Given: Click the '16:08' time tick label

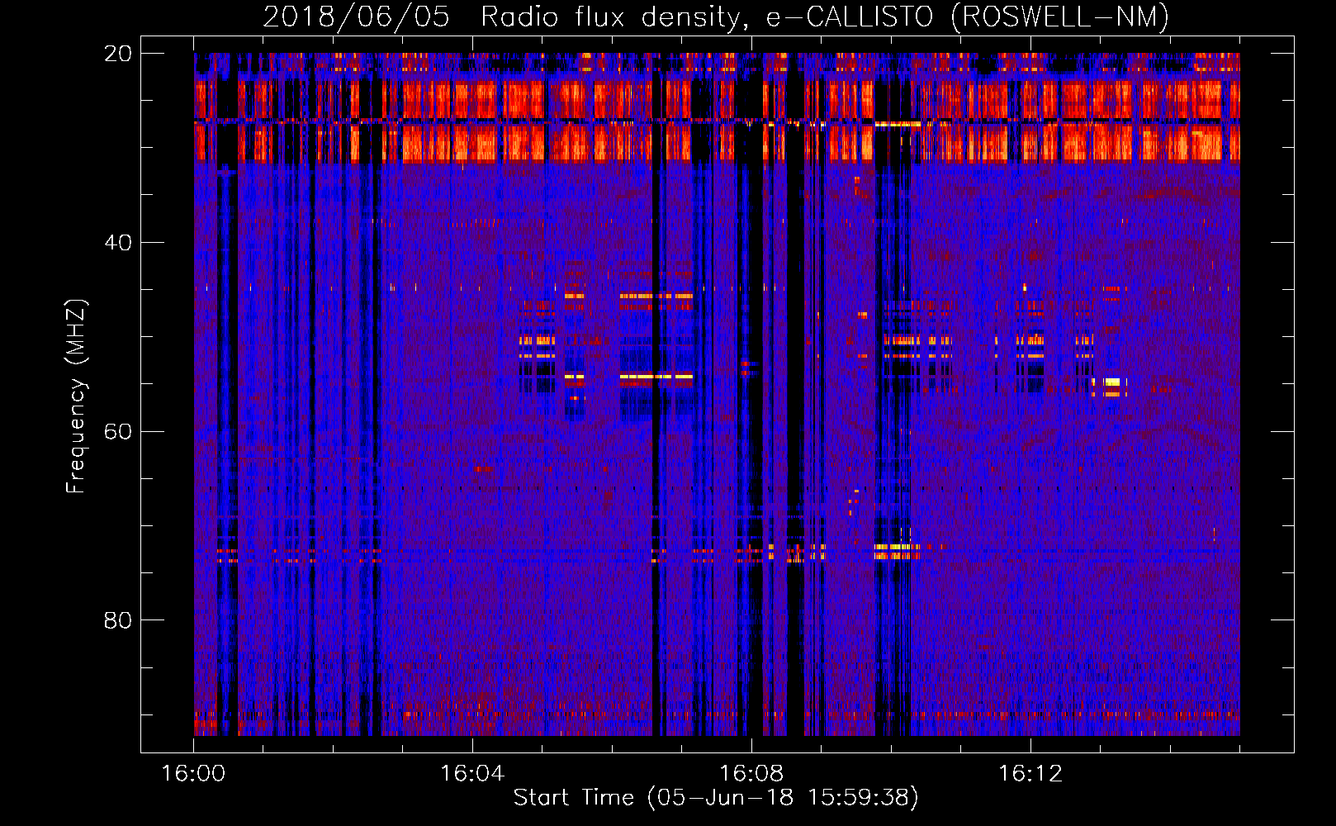Looking at the screenshot, I should (751, 774).
